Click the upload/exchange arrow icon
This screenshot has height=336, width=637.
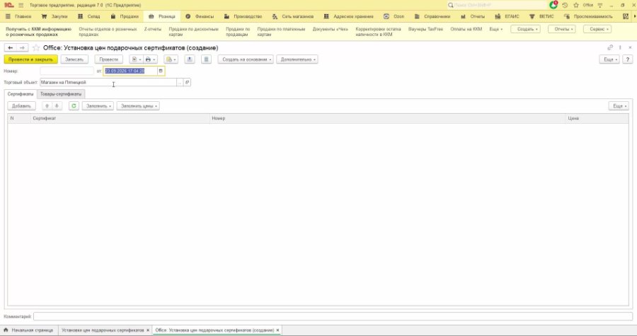(189, 59)
